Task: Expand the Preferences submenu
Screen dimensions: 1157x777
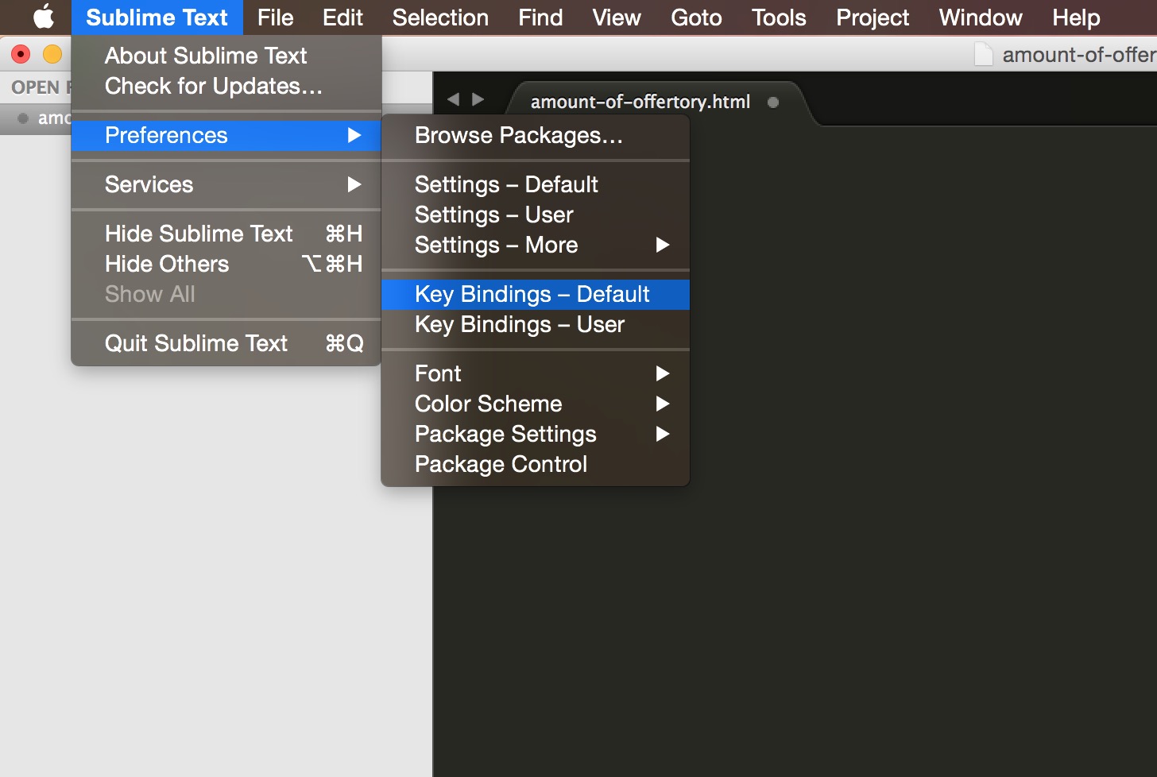Action: pyautogui.click(x=226, y=135)
